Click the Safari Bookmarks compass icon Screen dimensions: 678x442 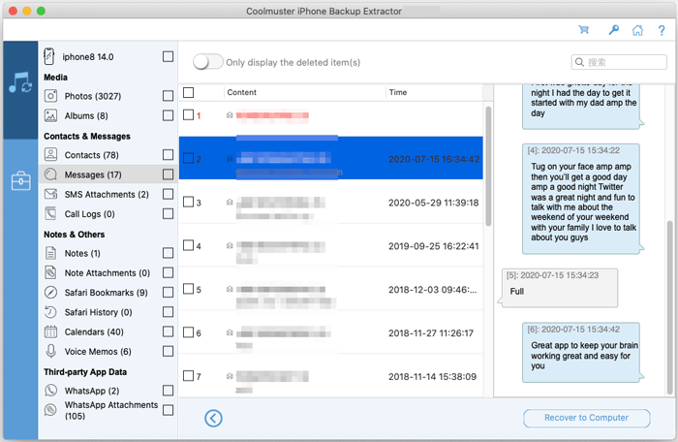(x=50, y=292)
